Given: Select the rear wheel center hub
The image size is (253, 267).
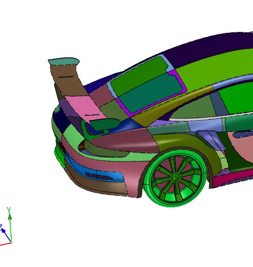Looking at the screenshot, I should click(174, 178).
